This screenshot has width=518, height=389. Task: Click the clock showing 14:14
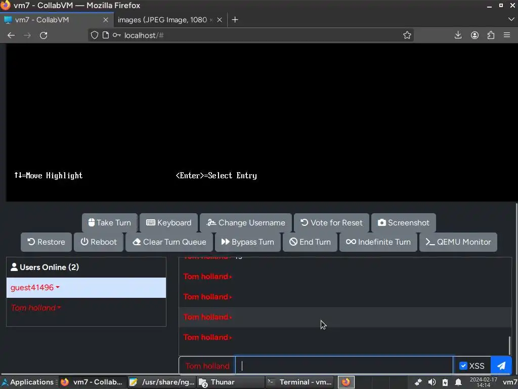click(483, 382)
